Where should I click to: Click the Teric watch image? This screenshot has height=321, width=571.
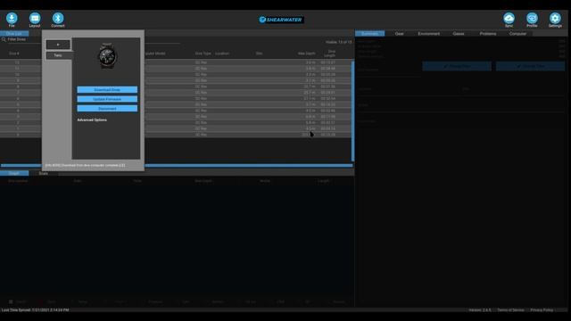[107, 55]
